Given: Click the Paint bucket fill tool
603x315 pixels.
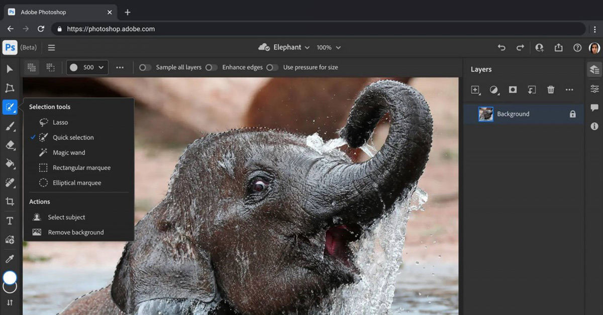Looking at the screenshot, I should (10, 164).
